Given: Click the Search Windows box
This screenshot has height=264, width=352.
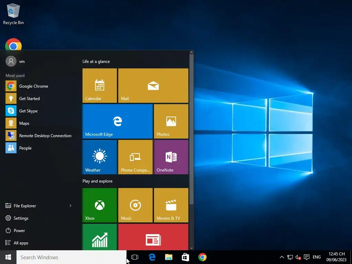Looking at the screenshot, I should pos(71,257).
